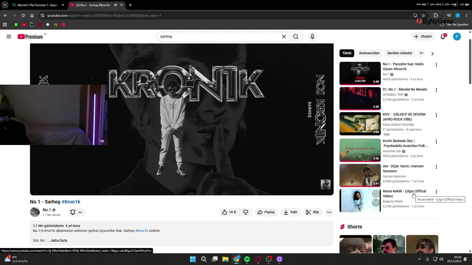Play Panzehir feat. Melis Güven thumbnail
The image size is (472, 265).
click(360, 73)
